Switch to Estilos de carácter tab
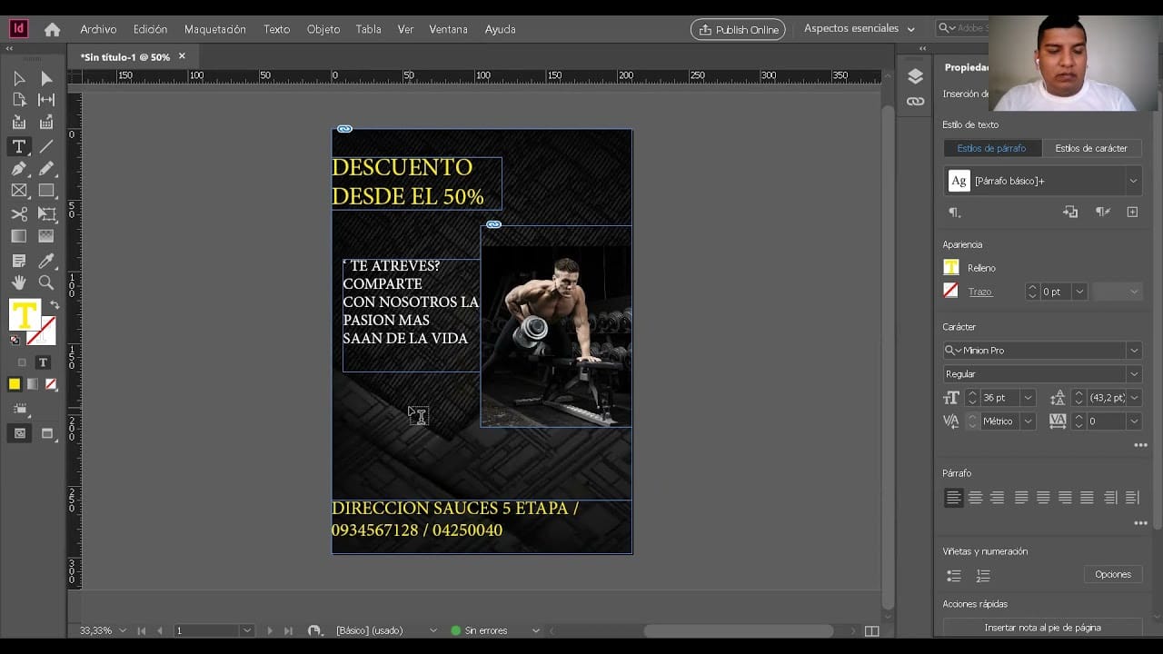 pyautogui.click(x=1090, y=148)
